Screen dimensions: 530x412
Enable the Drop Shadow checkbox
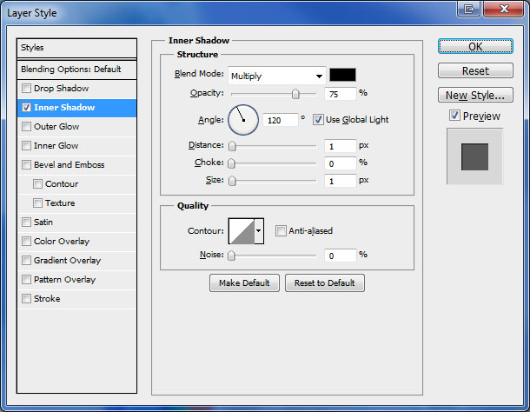[x=27, y=89]
